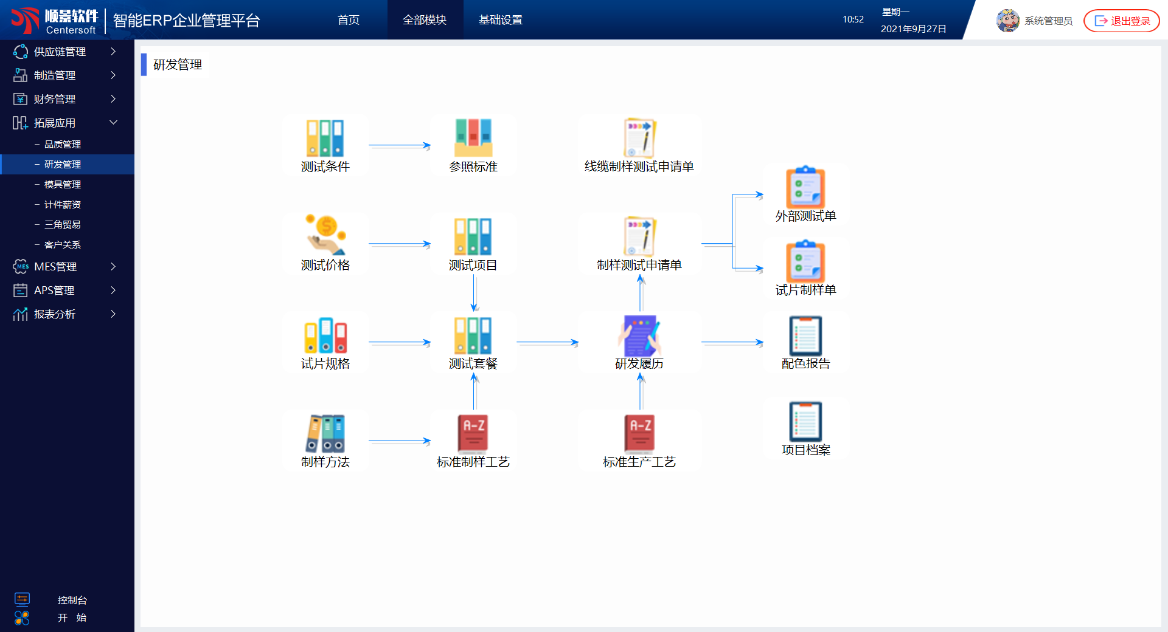Click the 项目档案 document icon
The height and width of the screenshot is (632, 1168).
click(x=805, y=421)
